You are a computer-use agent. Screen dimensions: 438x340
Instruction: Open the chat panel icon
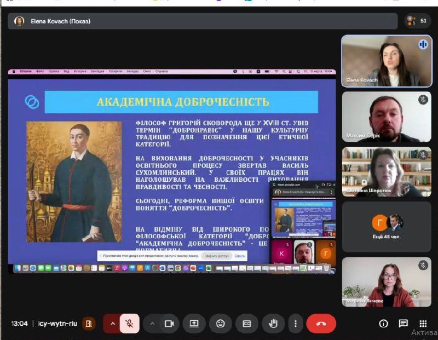404,324
